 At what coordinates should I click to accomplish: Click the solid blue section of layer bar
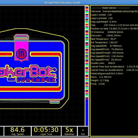(87, 113)
